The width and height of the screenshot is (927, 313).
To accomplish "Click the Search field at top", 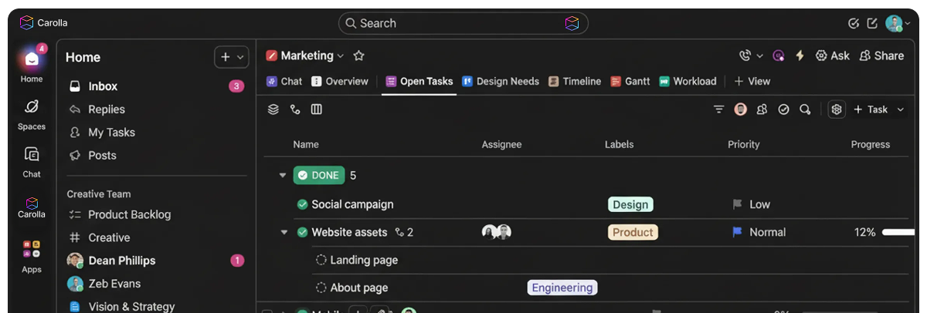I will 463,23.
